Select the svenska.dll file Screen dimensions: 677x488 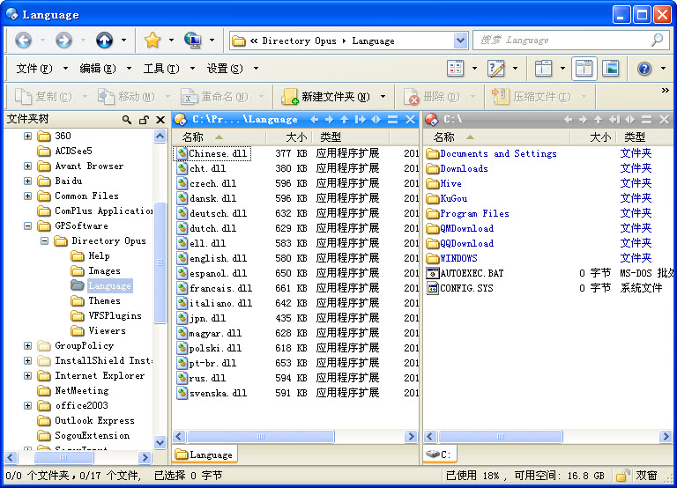point(218,393)
